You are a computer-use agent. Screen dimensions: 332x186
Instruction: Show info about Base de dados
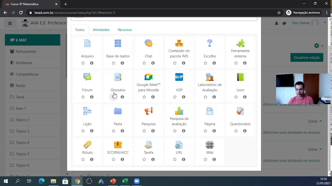click(122, 63)
